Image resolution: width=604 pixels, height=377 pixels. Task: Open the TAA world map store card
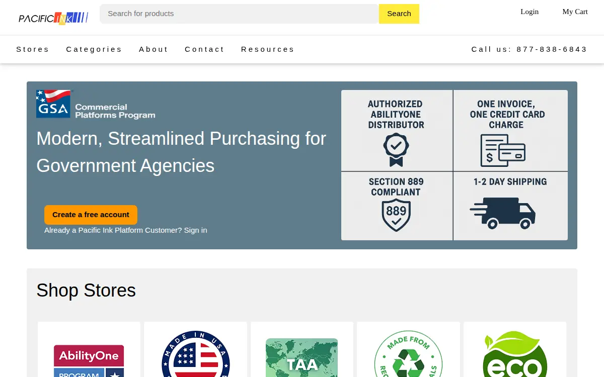pyautogui.click(x=302, y=349)
